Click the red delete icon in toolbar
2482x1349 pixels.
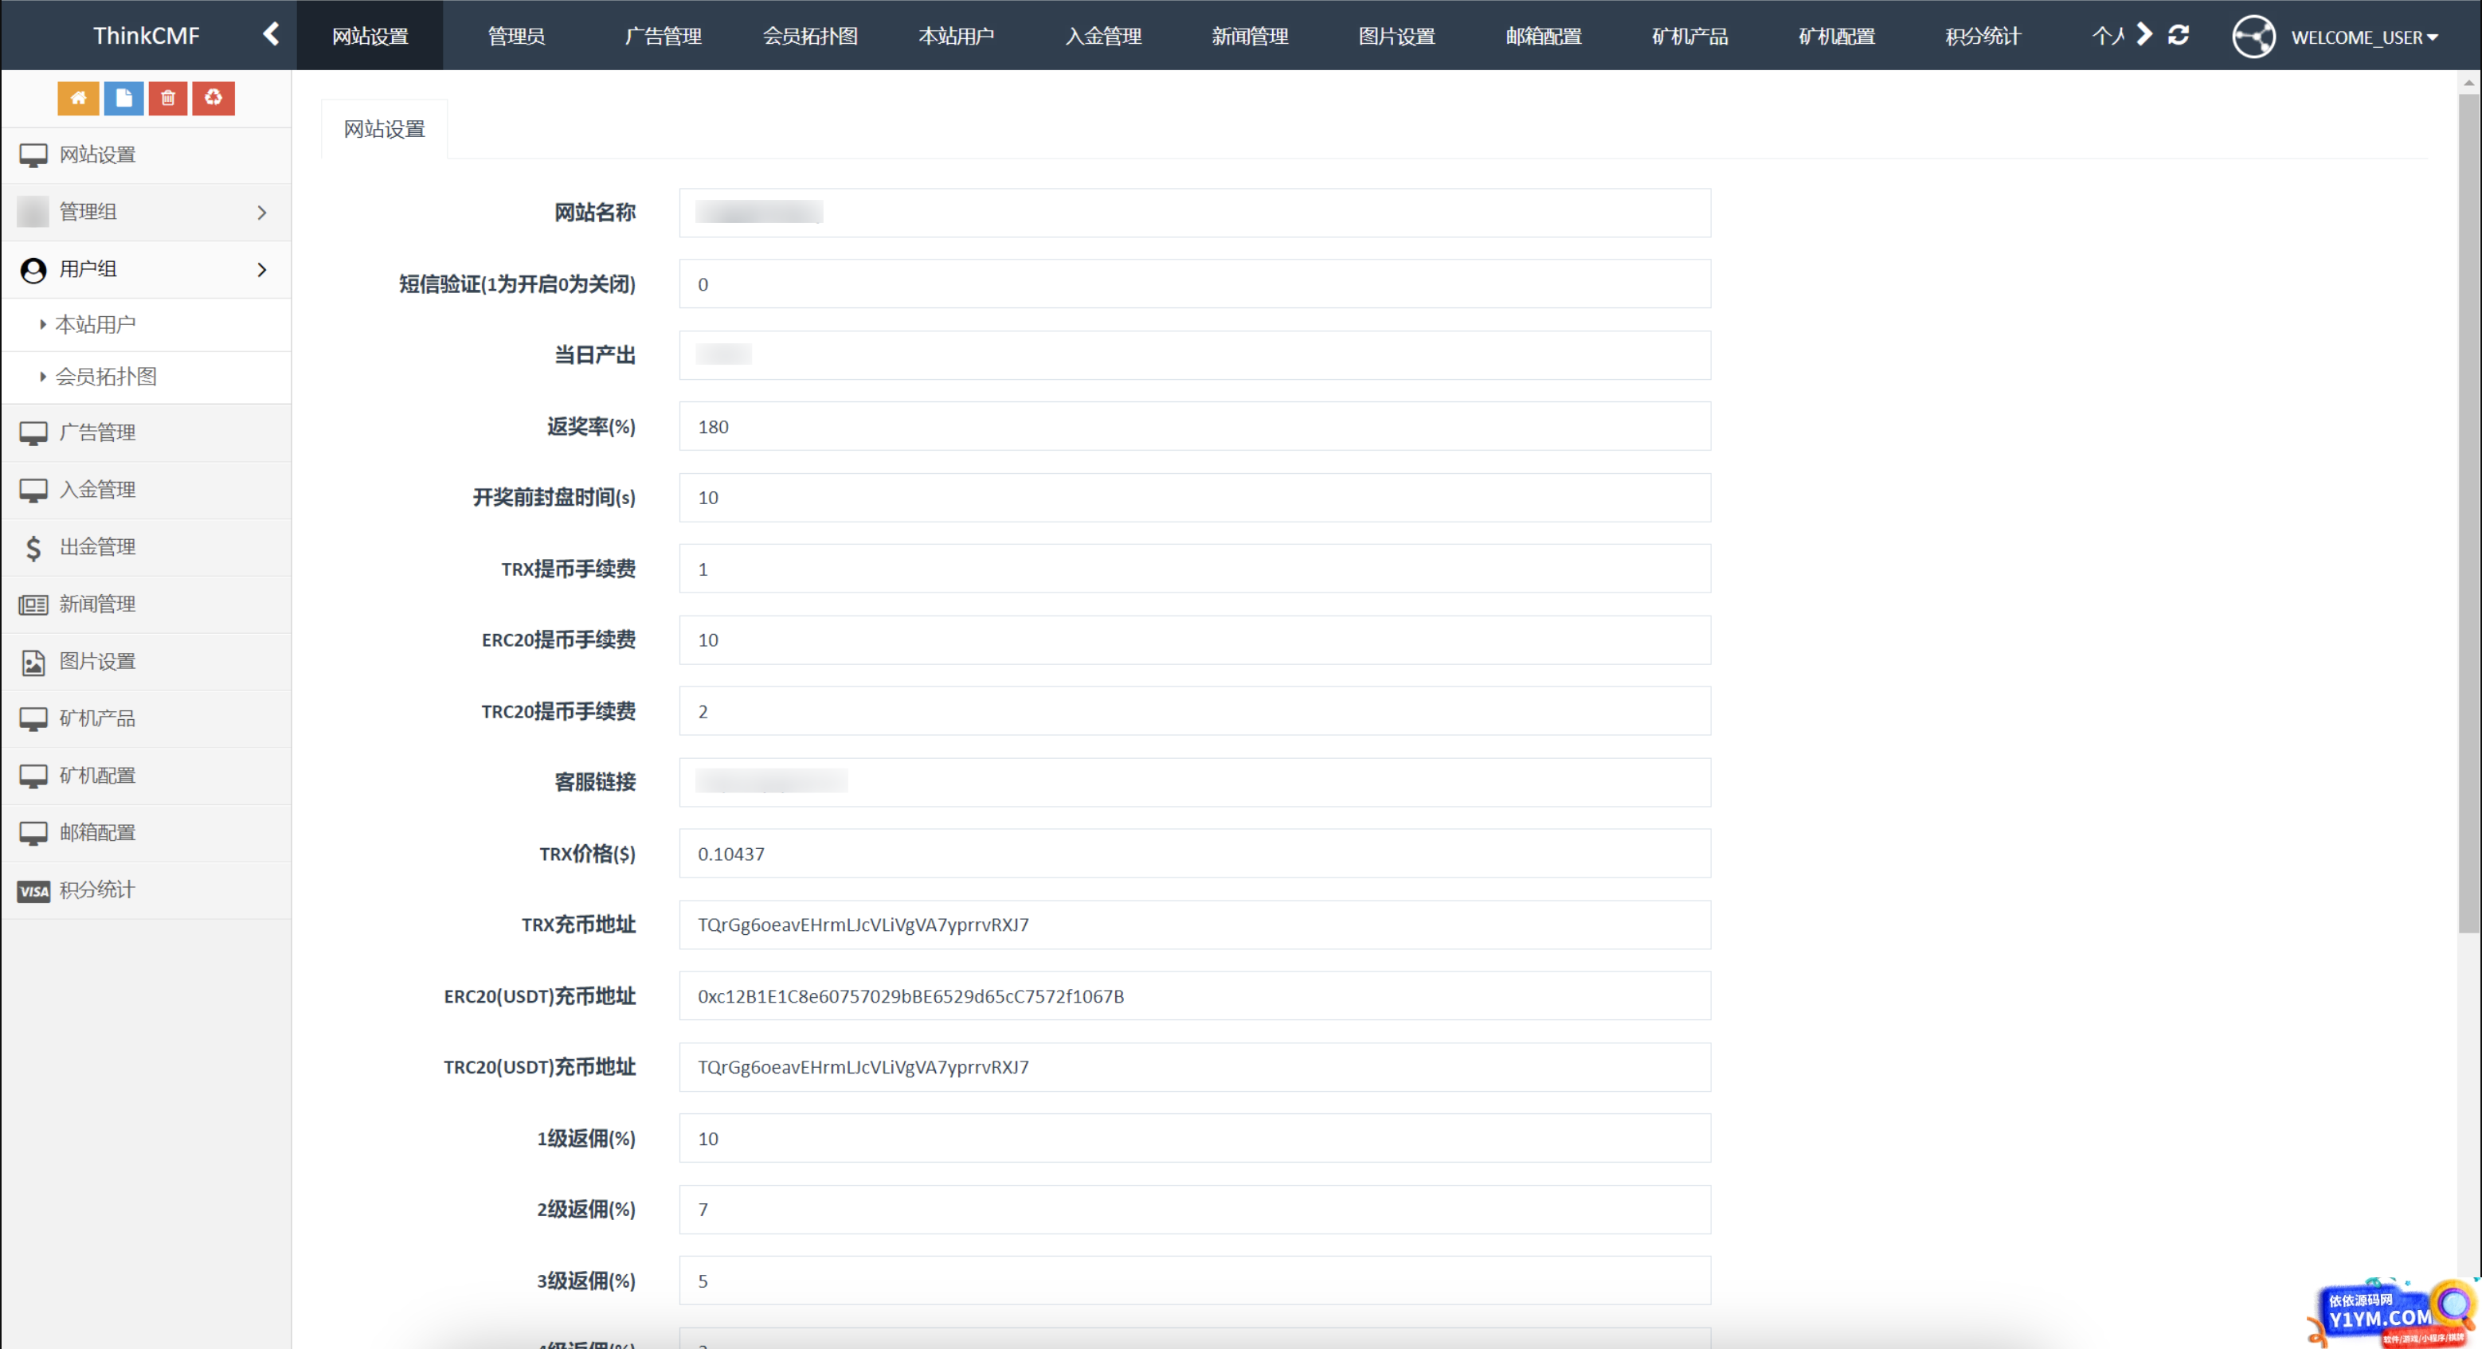tap(166, 98)
